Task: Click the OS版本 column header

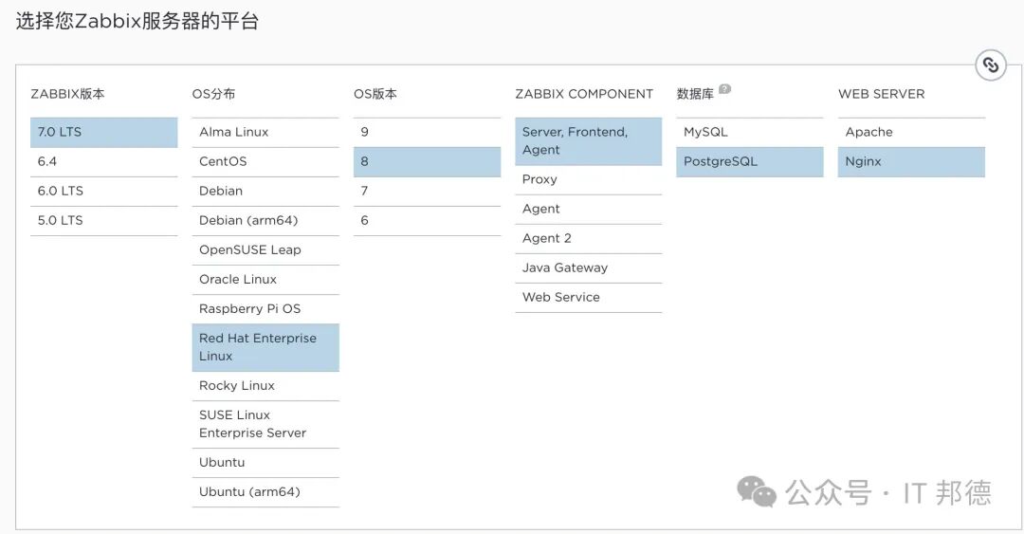Action: [375, 94]
